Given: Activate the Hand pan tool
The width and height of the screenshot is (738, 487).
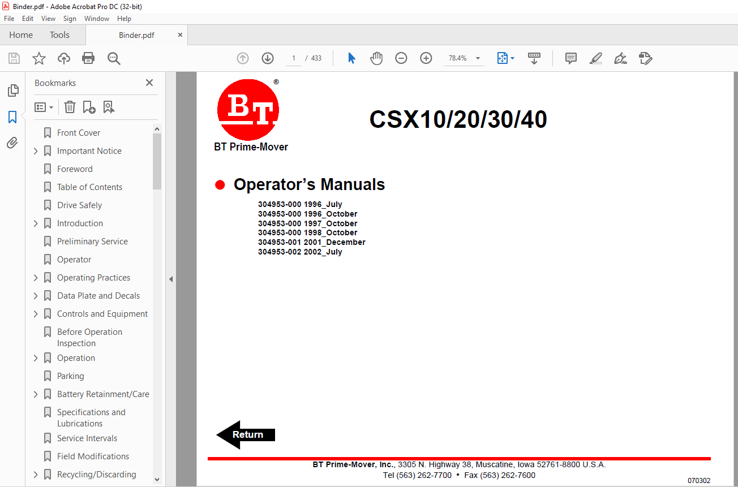Looking at the screenshot, I should tap(376, 58).
